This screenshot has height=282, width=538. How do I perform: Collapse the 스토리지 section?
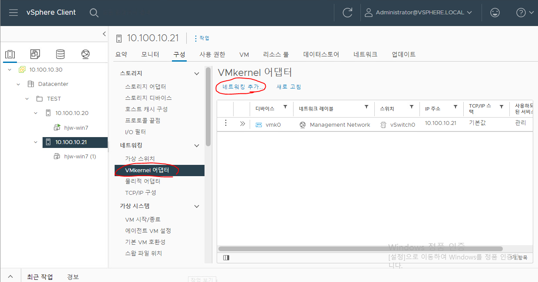197,74
